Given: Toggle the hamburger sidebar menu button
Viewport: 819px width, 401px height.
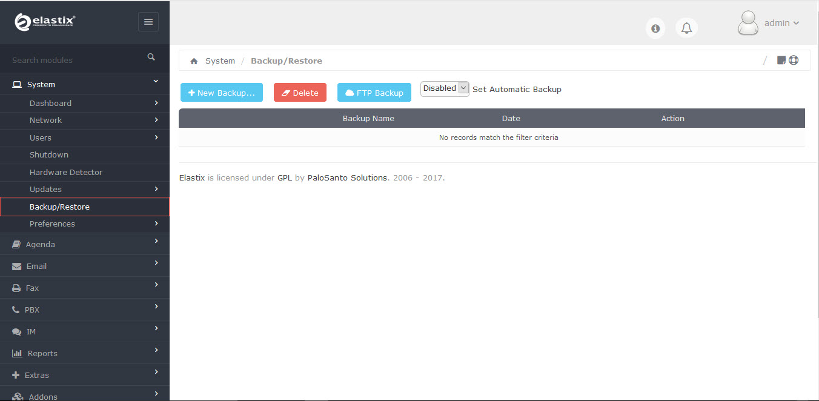Looking at the screenshot, I should (x=148, y=22).
